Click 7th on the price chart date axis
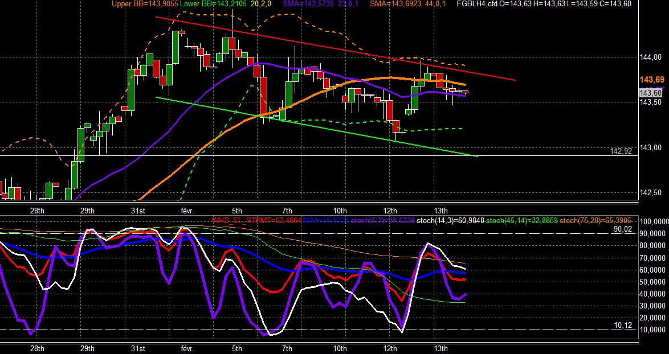 (287, 211)
